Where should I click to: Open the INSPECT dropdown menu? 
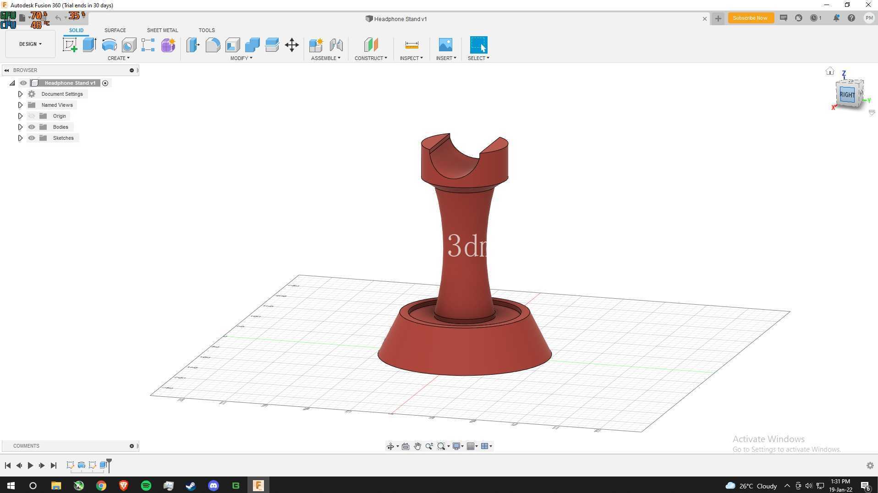click(411, 58)
